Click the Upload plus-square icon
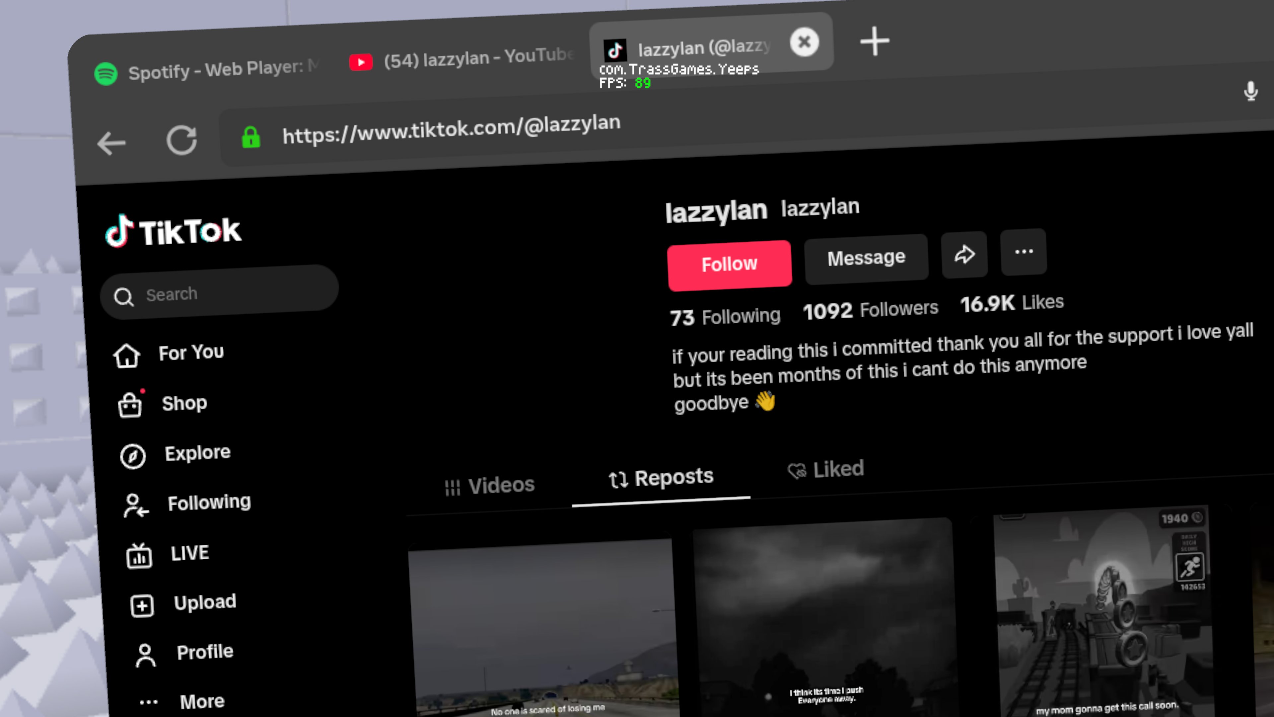 (x=142, y=606)
